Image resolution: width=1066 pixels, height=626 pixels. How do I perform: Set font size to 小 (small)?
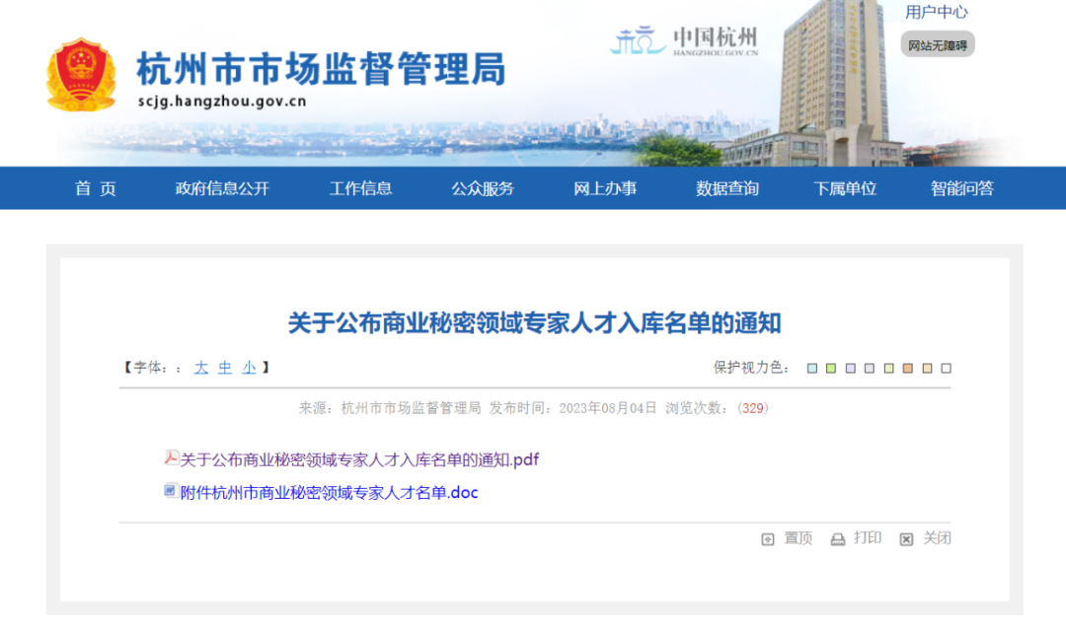[249, 368]
